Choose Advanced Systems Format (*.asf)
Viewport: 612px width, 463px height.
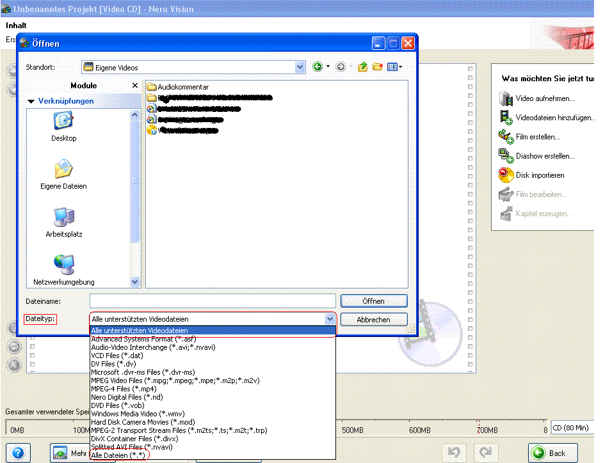pos(213,339)
